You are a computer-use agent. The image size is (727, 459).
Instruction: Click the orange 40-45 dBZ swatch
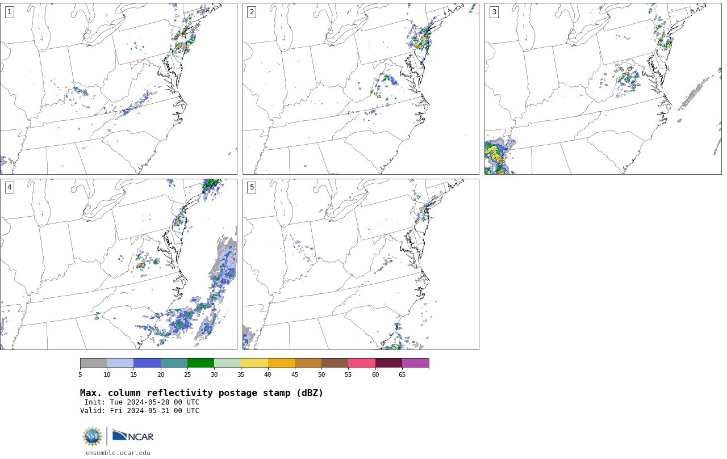coord(281,363)
